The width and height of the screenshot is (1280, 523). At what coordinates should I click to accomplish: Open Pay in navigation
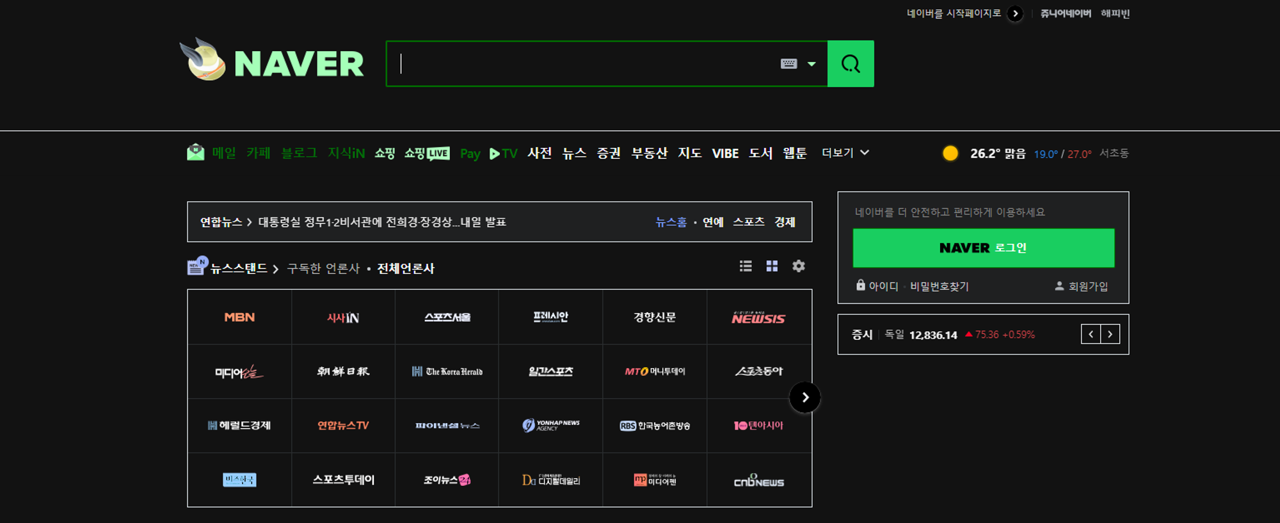click(x=470, y=154)
